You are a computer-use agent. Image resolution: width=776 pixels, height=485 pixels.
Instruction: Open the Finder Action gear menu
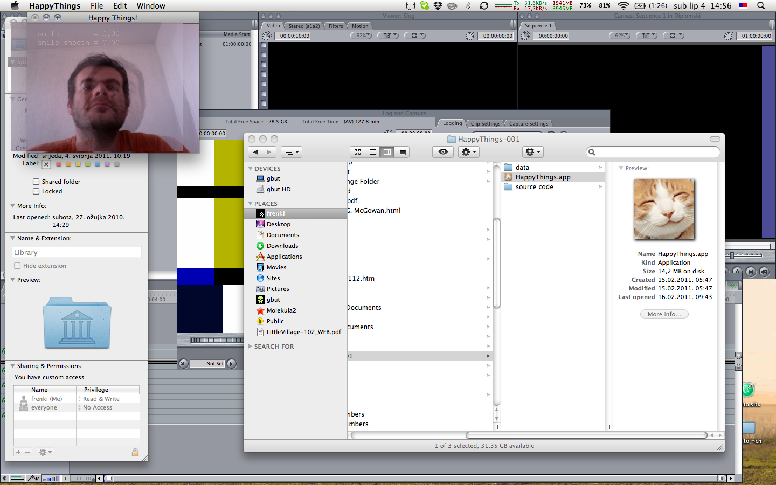[468, 152]
